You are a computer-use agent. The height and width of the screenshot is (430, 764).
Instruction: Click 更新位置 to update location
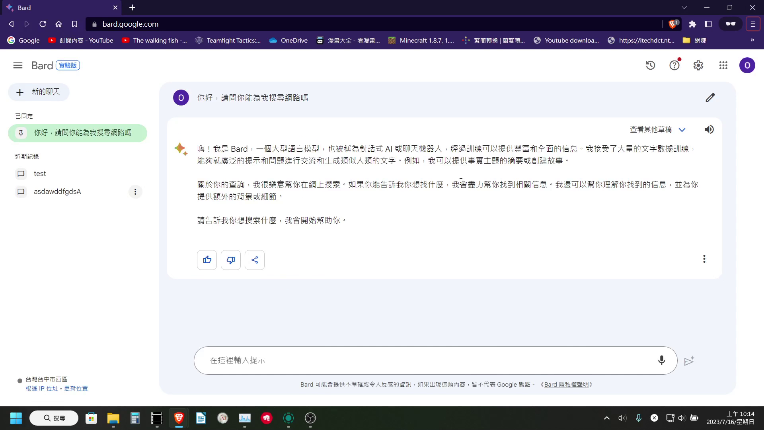(x=76, y=389)
